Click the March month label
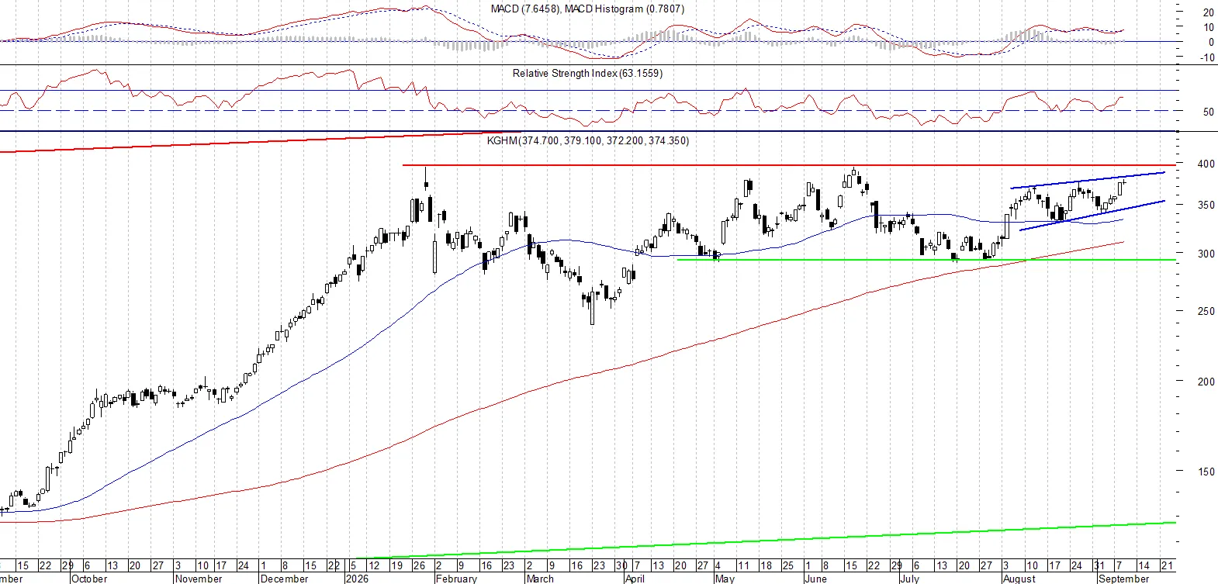 (x=540, y=579)
